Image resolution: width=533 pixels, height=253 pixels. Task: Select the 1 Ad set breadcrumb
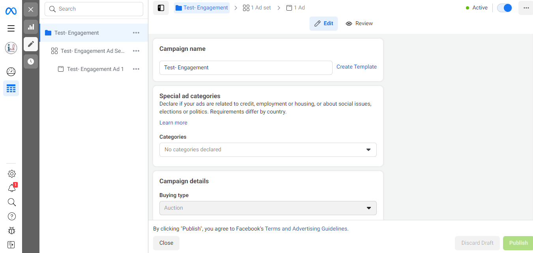[257, 8]
